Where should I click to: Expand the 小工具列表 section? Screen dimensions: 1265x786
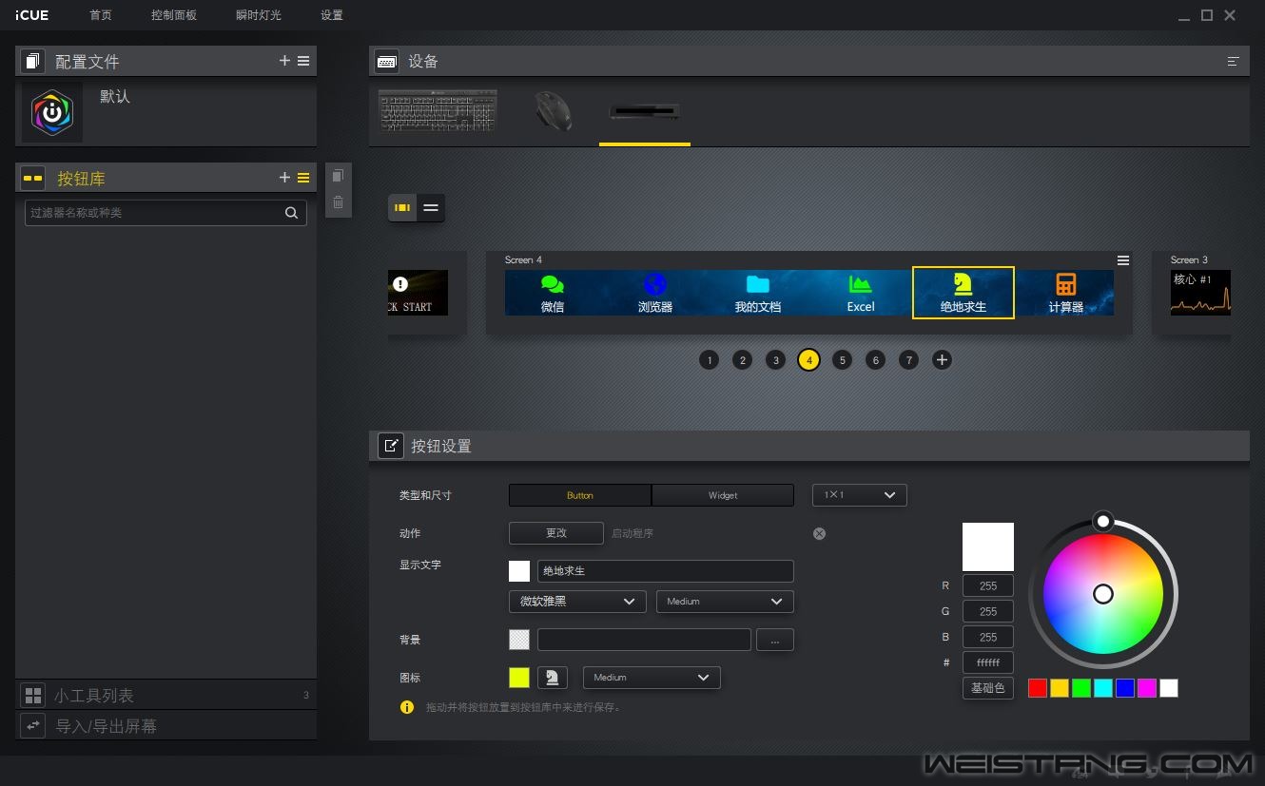click(x=165, y=696)
